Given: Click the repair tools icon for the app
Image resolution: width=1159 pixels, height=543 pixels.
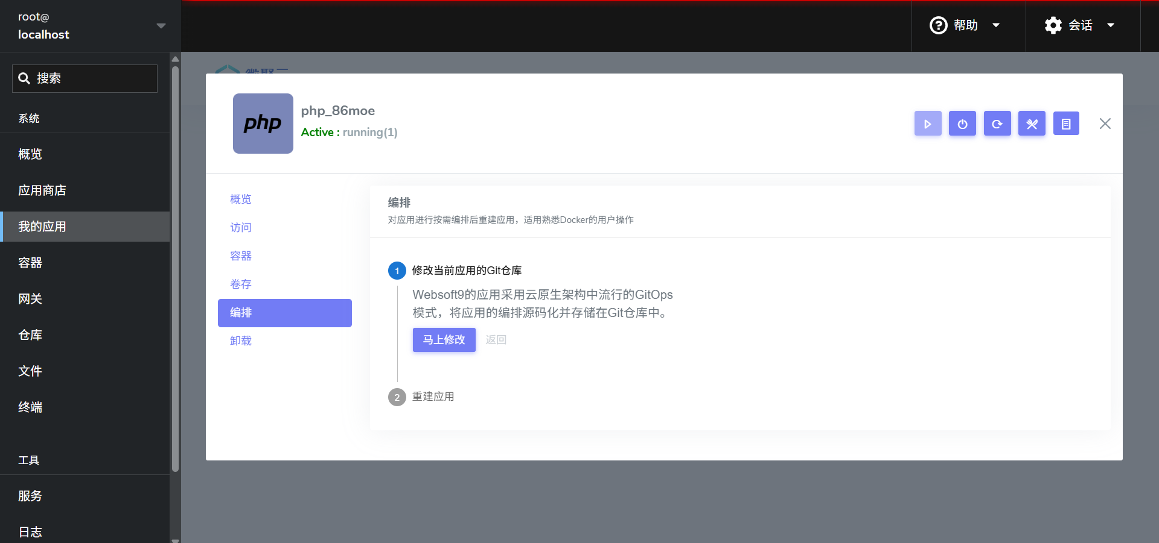Looking at the screenshot, I should [1032, 124].
